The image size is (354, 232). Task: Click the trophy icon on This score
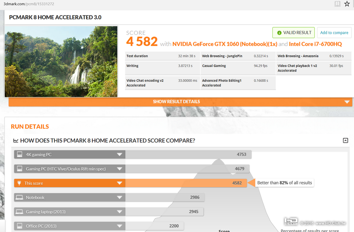tap(19, 183)
